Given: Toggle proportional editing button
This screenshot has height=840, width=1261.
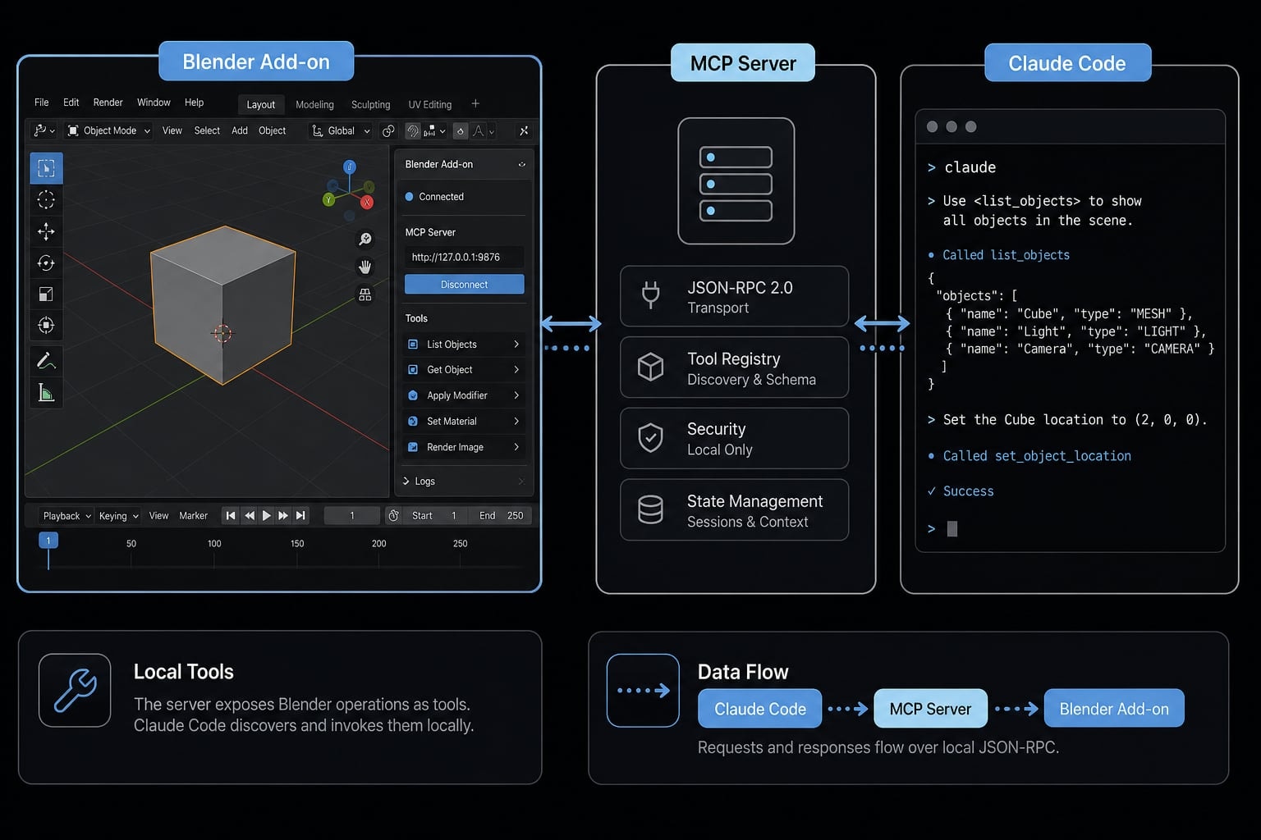Looking at the screenshot, I should [x=461, y=130].
